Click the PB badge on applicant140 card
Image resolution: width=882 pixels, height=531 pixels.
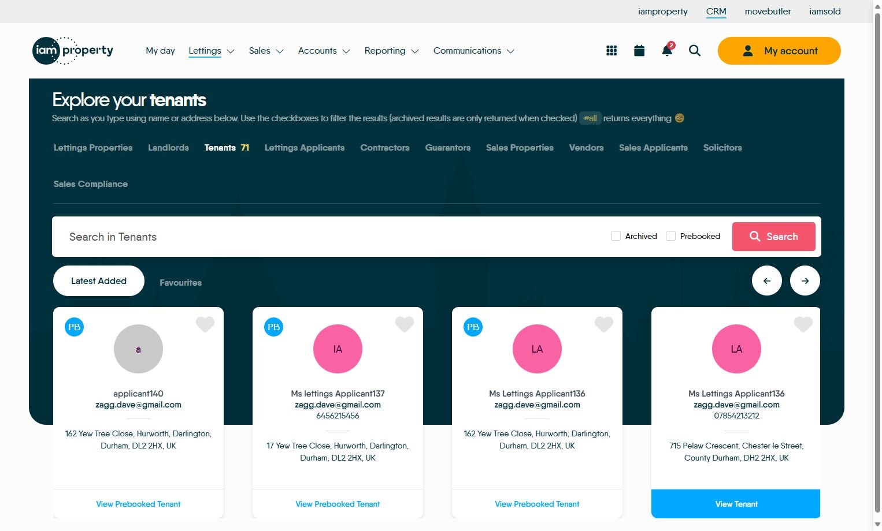click(x=75, y=327)
